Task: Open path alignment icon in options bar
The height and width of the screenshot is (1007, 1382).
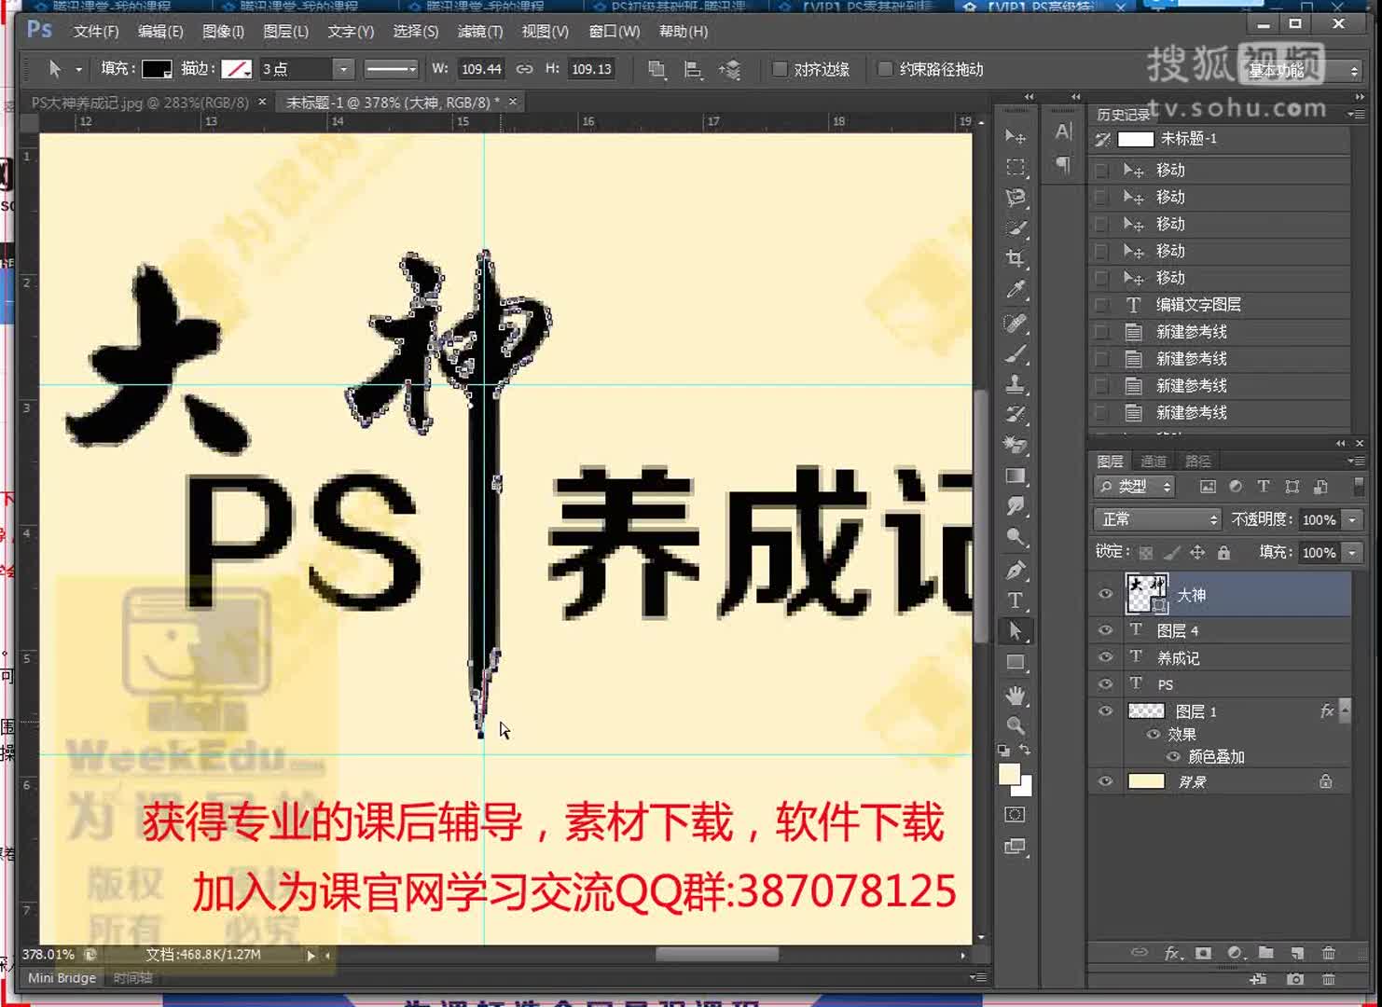Action: [693, 69]
